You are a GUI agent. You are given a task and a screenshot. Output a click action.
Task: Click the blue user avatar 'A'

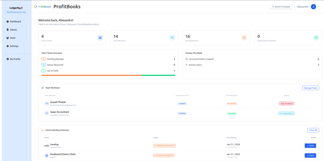click(x=314, y=7)
